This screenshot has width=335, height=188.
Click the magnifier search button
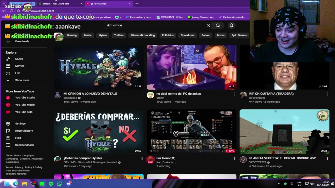218,25
